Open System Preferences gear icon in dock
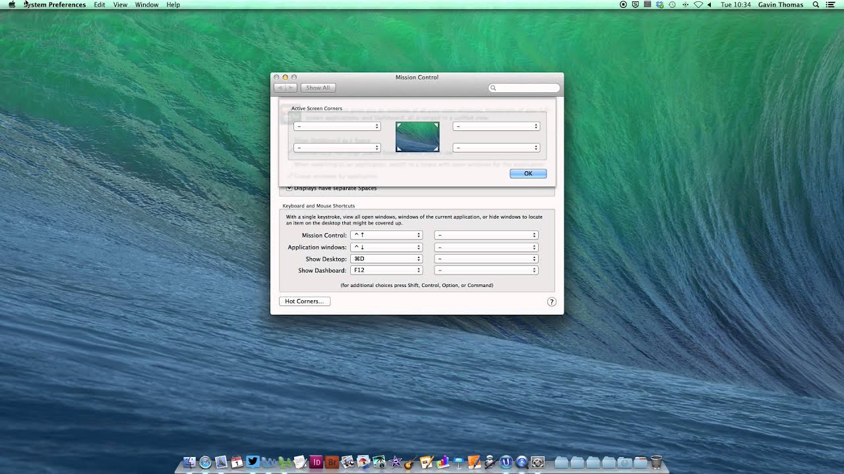The height and width of the screenshot is (474, 844). (x=537, y=462)
